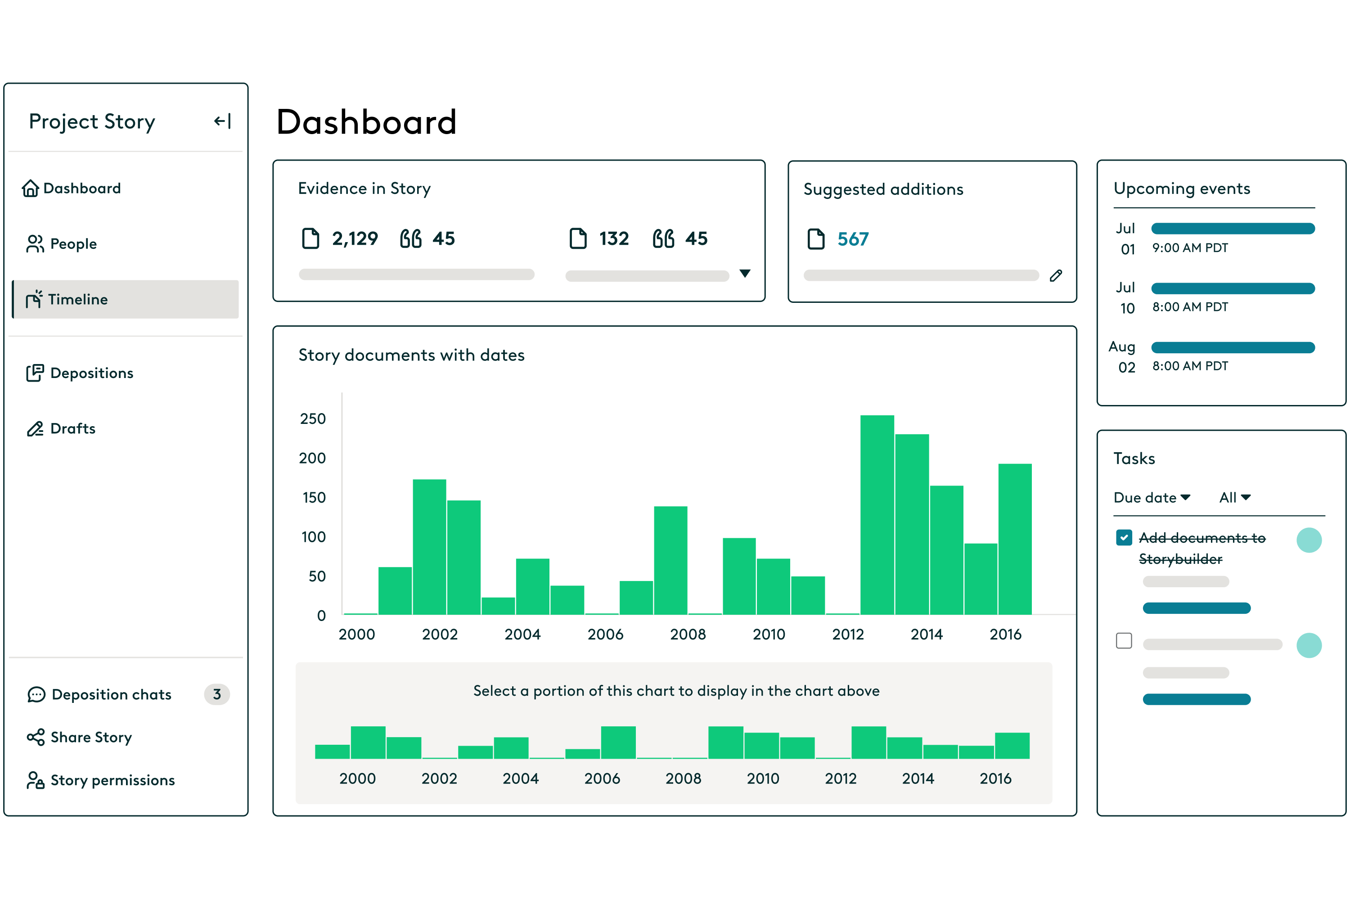Uncheck the Add documents to Storybuilder task

(1124, 537)
